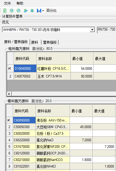Select cell C40070002
This screenshot has width=116, height=171.
coord(25,76)
